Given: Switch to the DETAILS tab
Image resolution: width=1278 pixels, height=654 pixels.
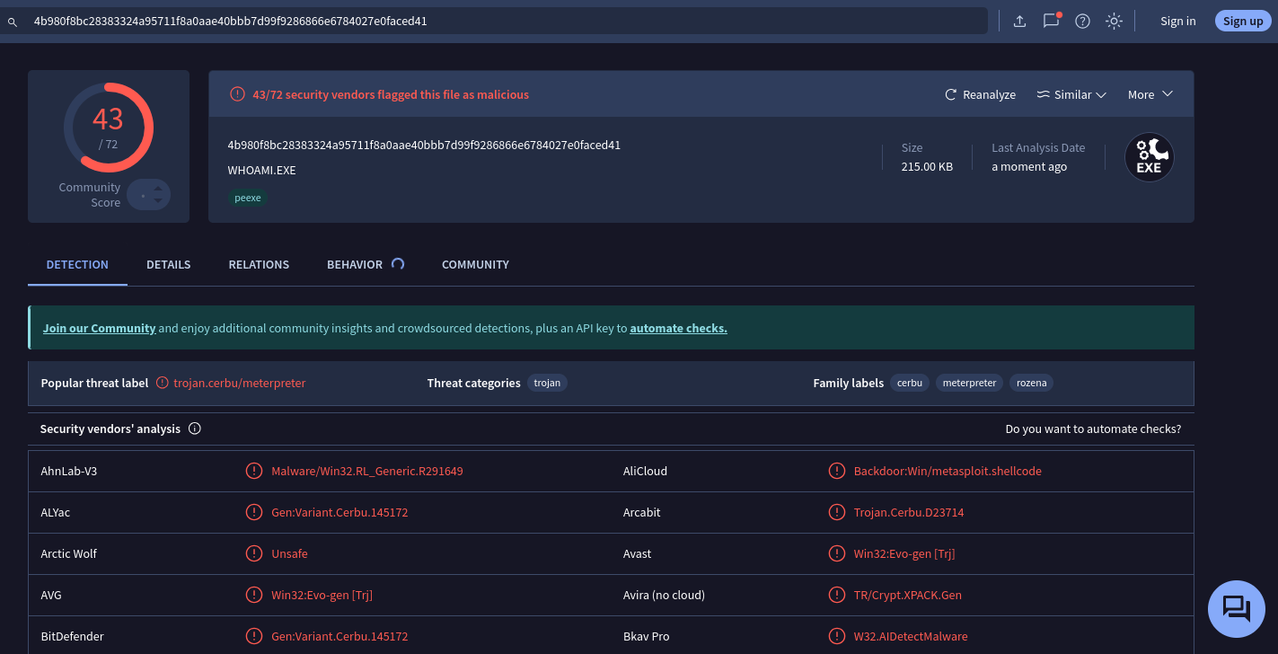Looking at the screenshot, I should 169,264.
